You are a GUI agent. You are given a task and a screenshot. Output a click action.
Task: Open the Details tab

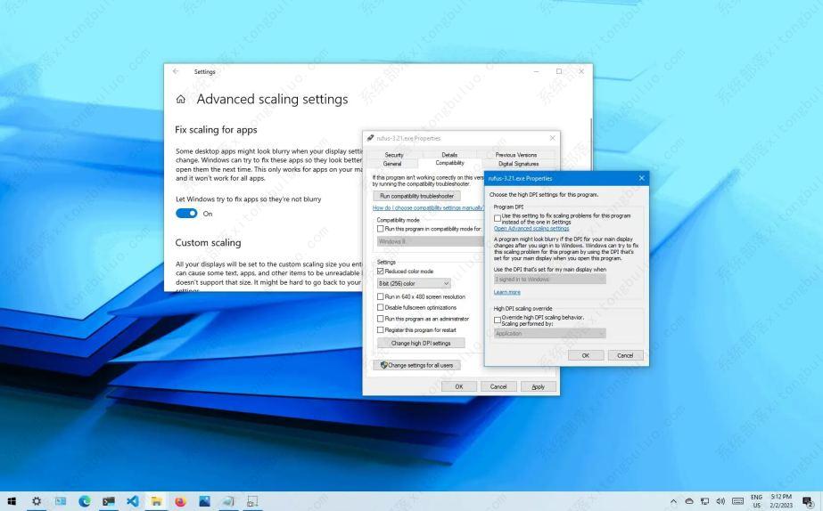pos(449,155)
